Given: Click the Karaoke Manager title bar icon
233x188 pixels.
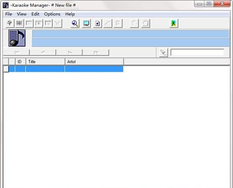Looking at the screenshot, I should [x=6, y=5].
